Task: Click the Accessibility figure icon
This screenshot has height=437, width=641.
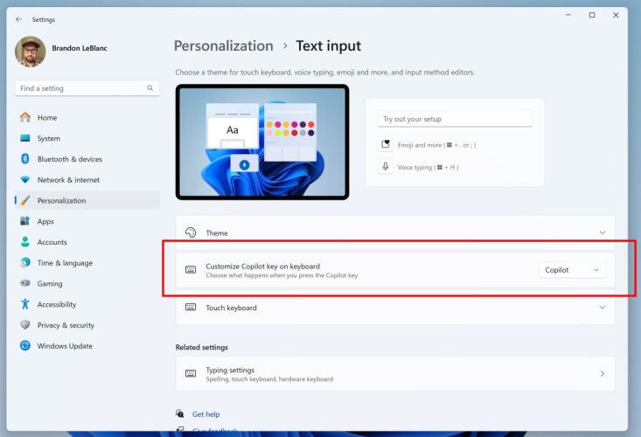Action: (x=25, y=304)
